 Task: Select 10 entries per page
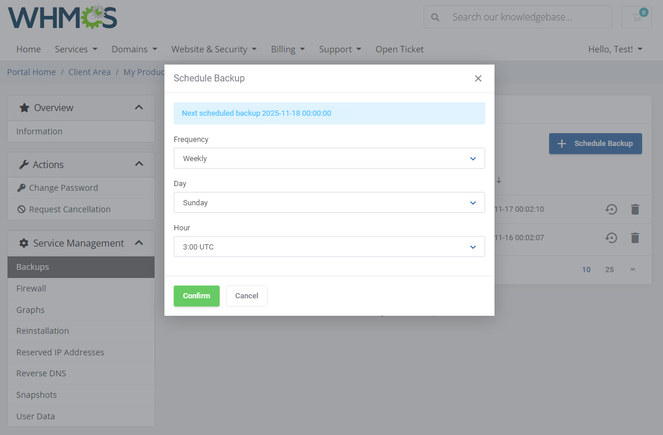point(586,269)
